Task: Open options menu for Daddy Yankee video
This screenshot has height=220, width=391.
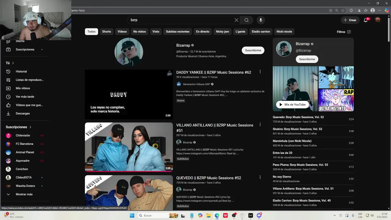Action: 260,72
